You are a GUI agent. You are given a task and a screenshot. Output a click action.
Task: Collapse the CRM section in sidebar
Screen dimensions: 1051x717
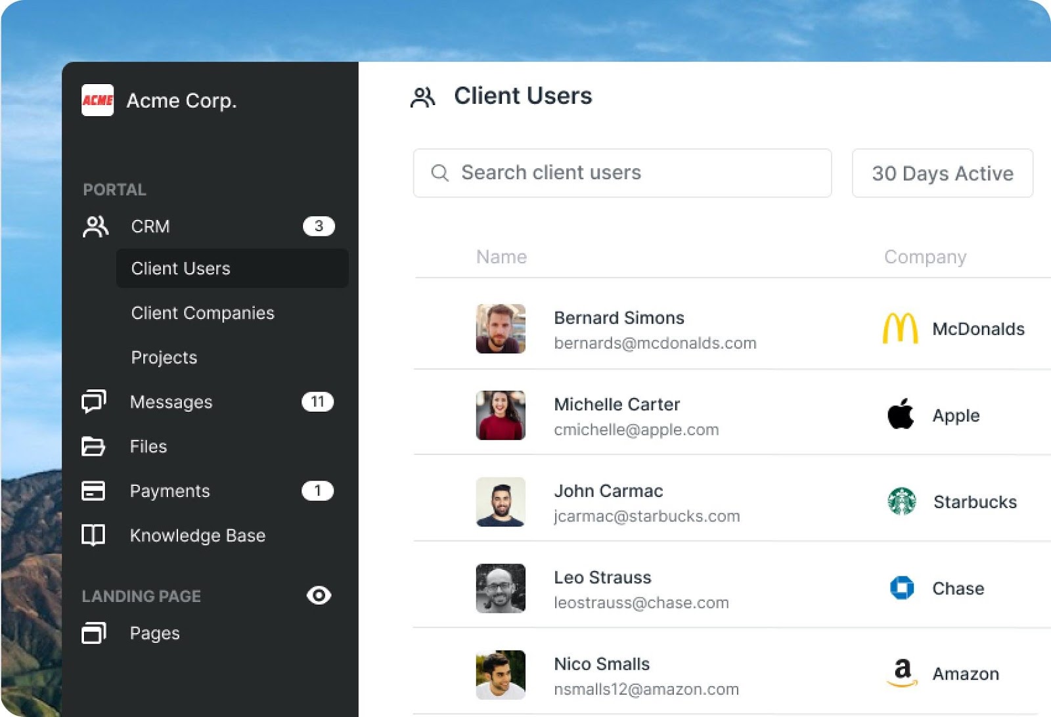pyautogui.click(x=150, y=227)
